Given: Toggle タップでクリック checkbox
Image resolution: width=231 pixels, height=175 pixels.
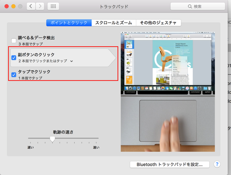Looking at the screenshot, I should (x=14, y=75).
